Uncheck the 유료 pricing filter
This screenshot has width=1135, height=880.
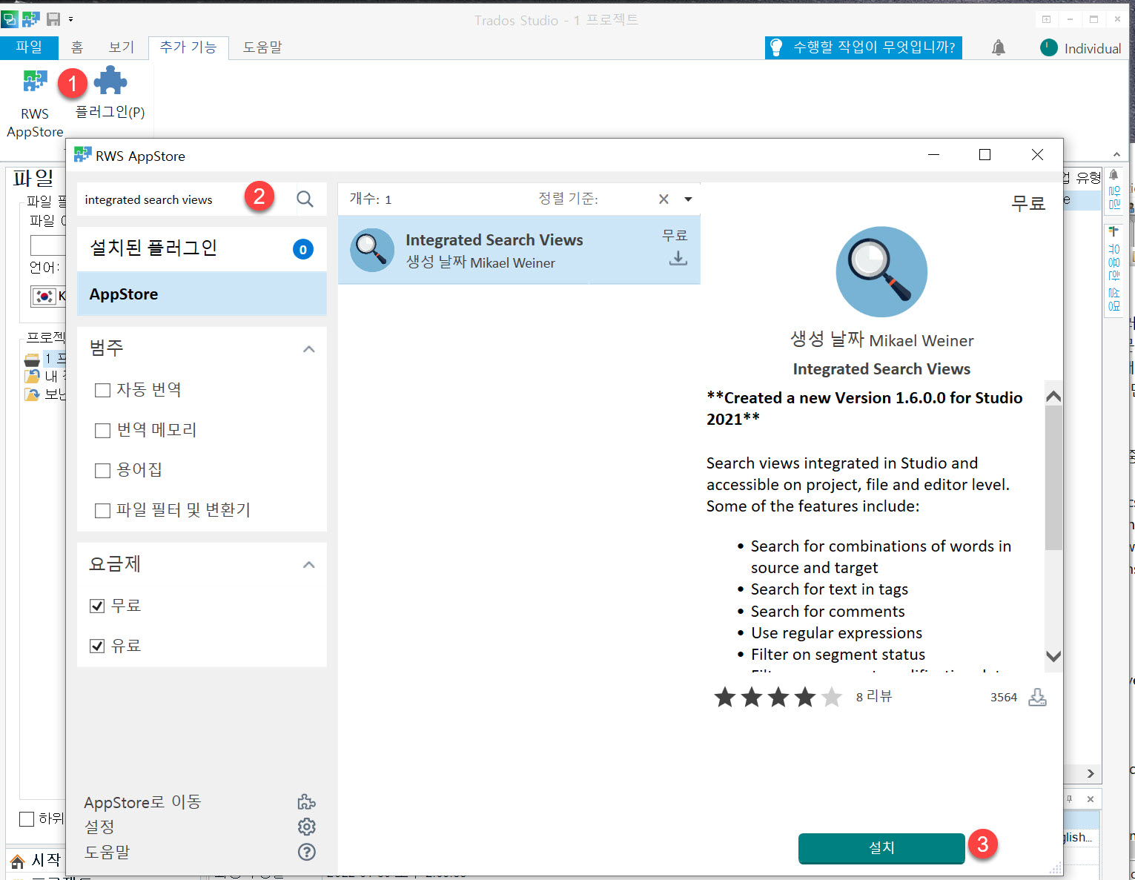coord(97,645)
